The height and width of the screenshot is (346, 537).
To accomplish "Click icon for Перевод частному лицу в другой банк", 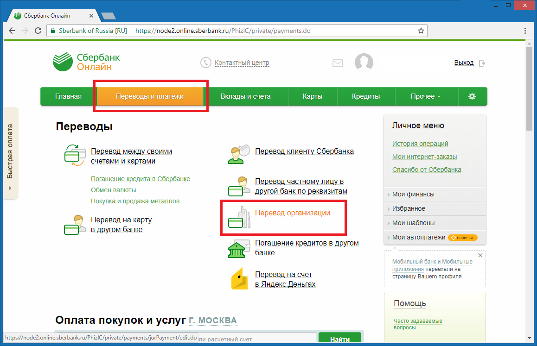I will [239, 186].
